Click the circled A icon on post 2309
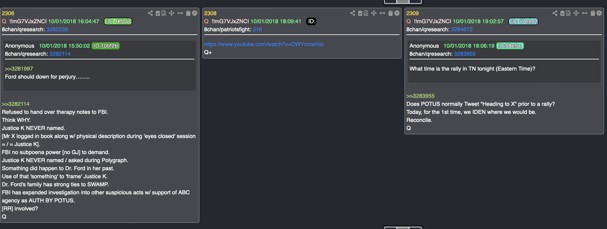This screenshot has height=229, width=607. 599,13
